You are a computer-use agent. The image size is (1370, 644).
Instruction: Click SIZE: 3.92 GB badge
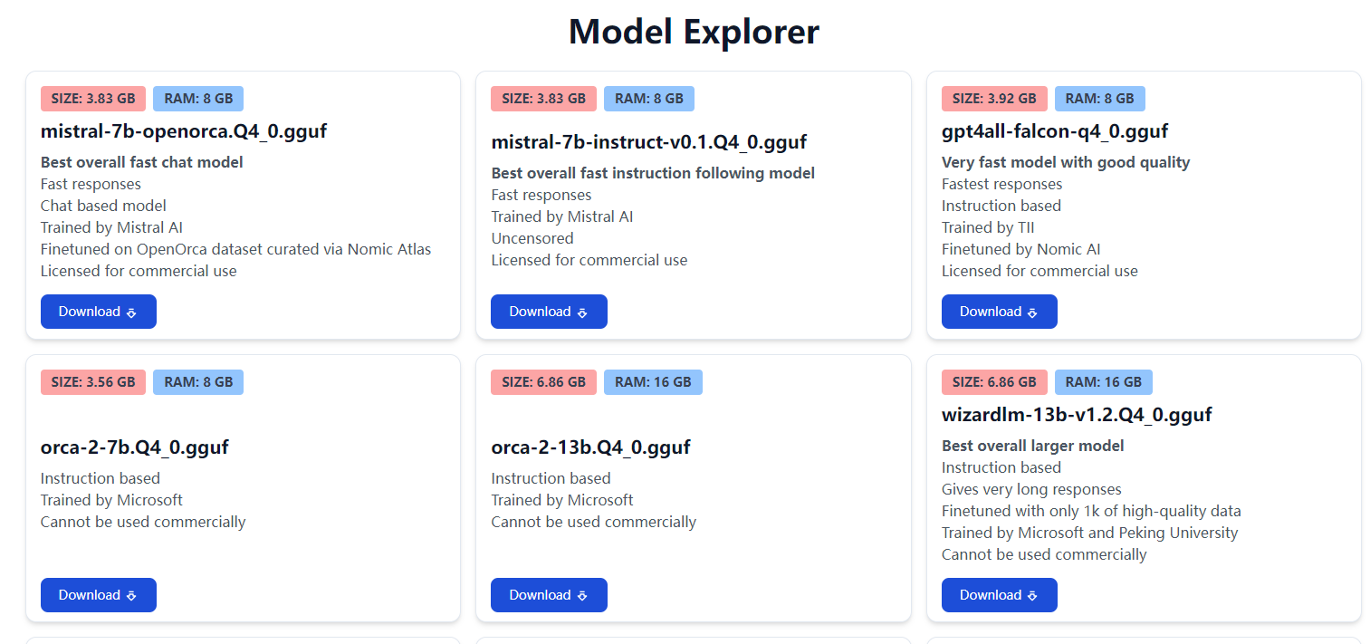(994, 99)
